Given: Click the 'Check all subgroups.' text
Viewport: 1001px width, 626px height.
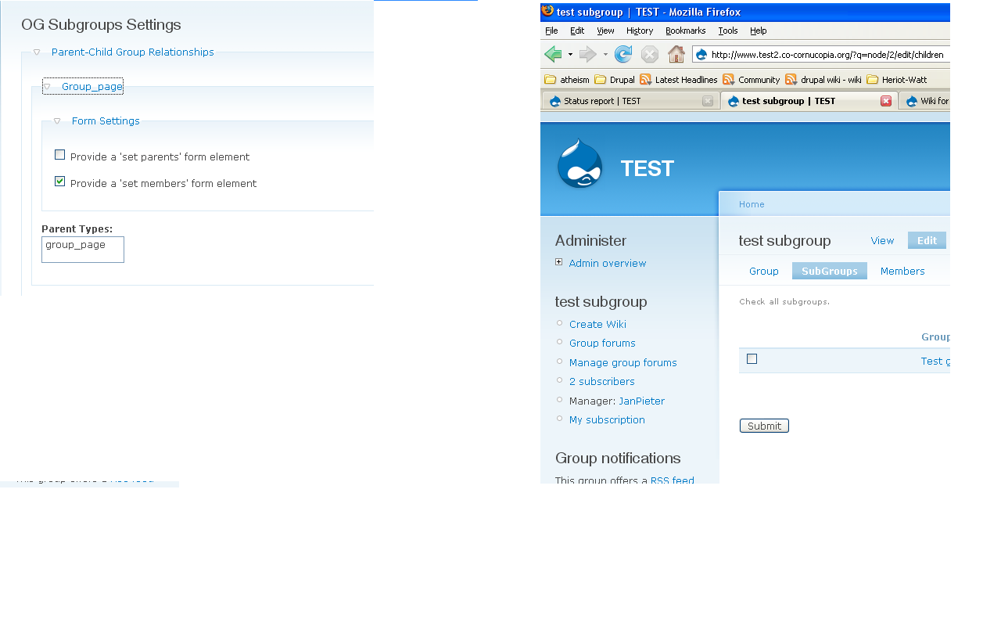Looking at the screenshot, I should click(x=784, y=302).
